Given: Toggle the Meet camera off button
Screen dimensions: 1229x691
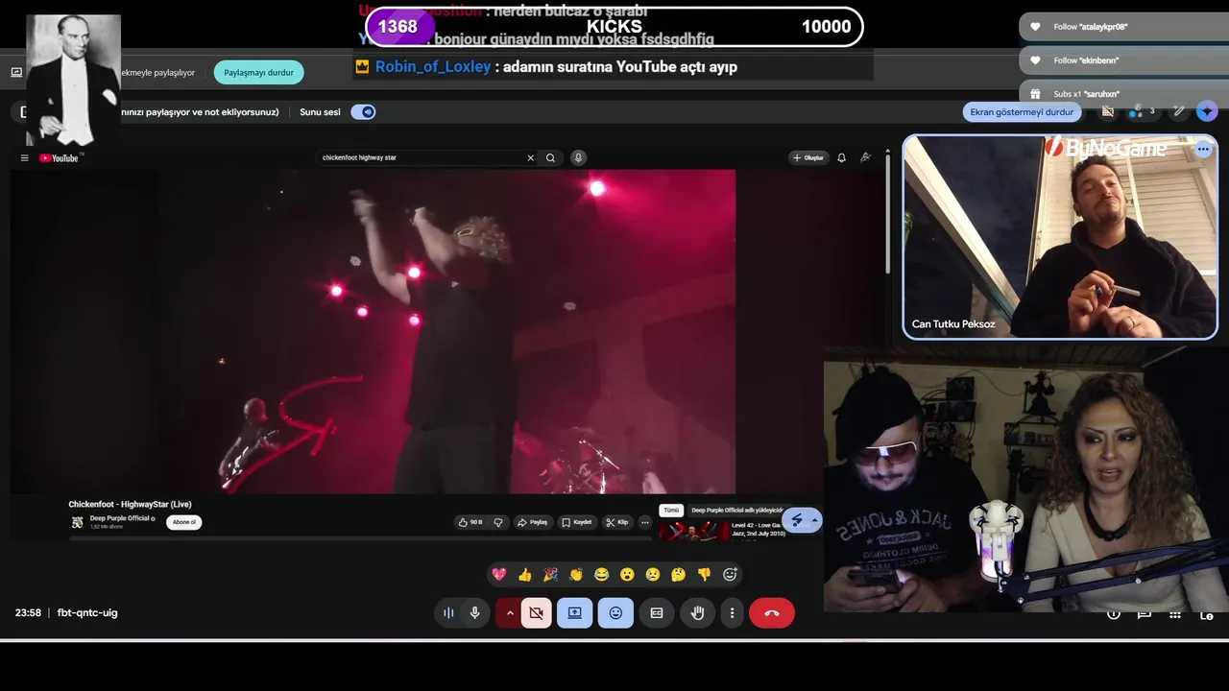Looking at the screenshot, I should click(x=537, y=612).
